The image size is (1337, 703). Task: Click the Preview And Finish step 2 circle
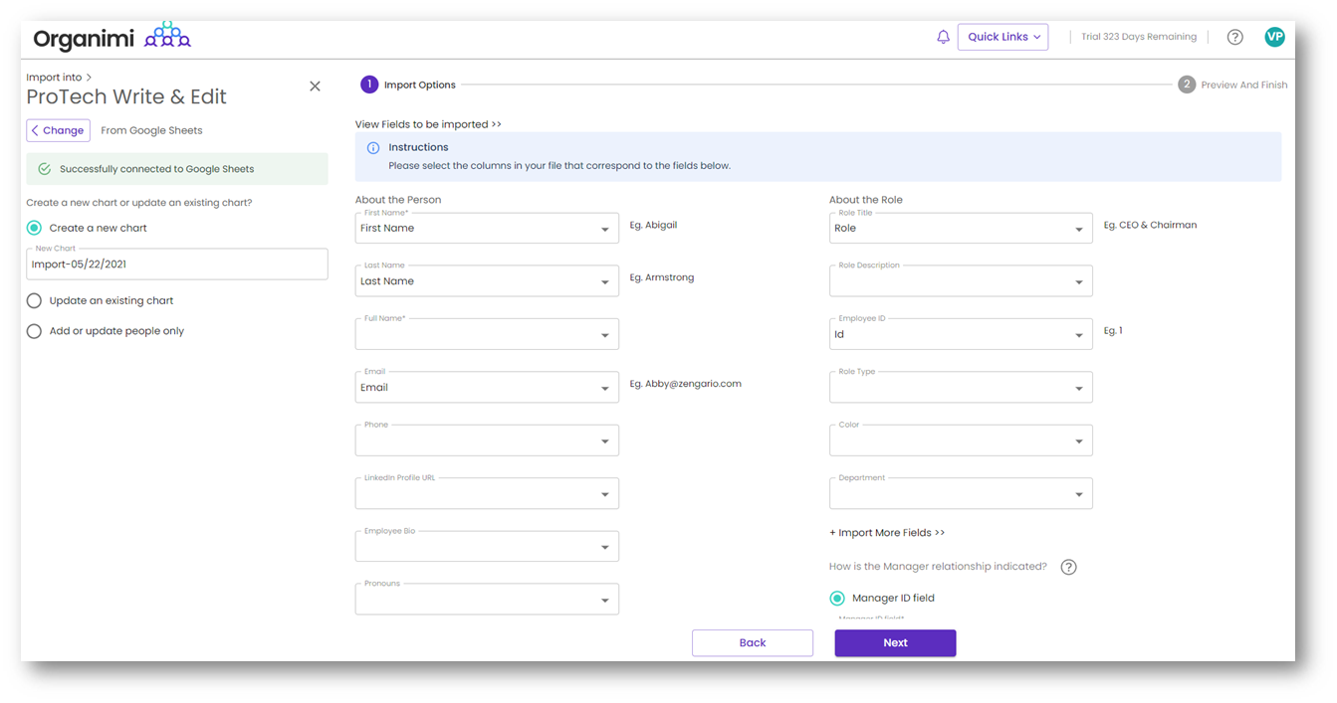tap(1186, 85)
